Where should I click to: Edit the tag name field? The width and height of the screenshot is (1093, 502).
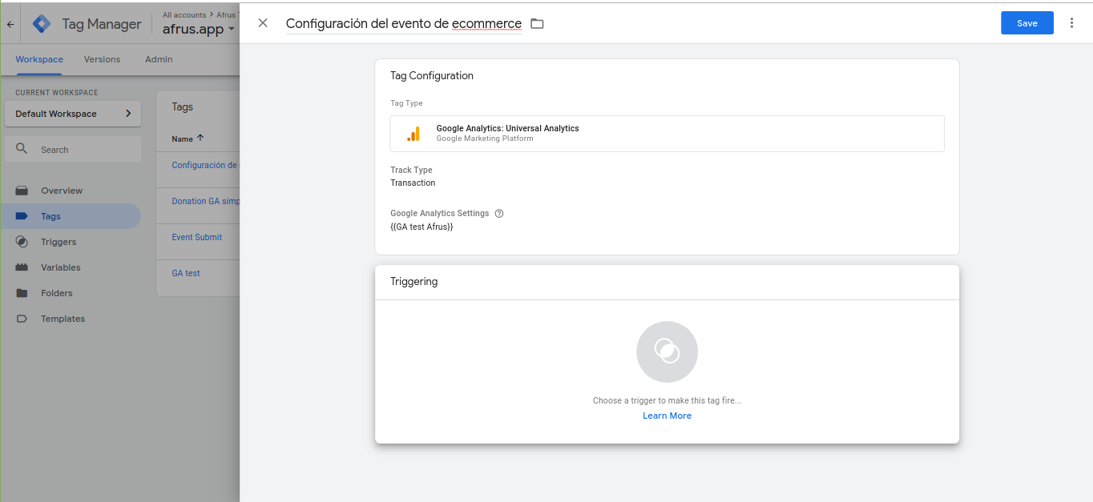click(x=403, y=24)
